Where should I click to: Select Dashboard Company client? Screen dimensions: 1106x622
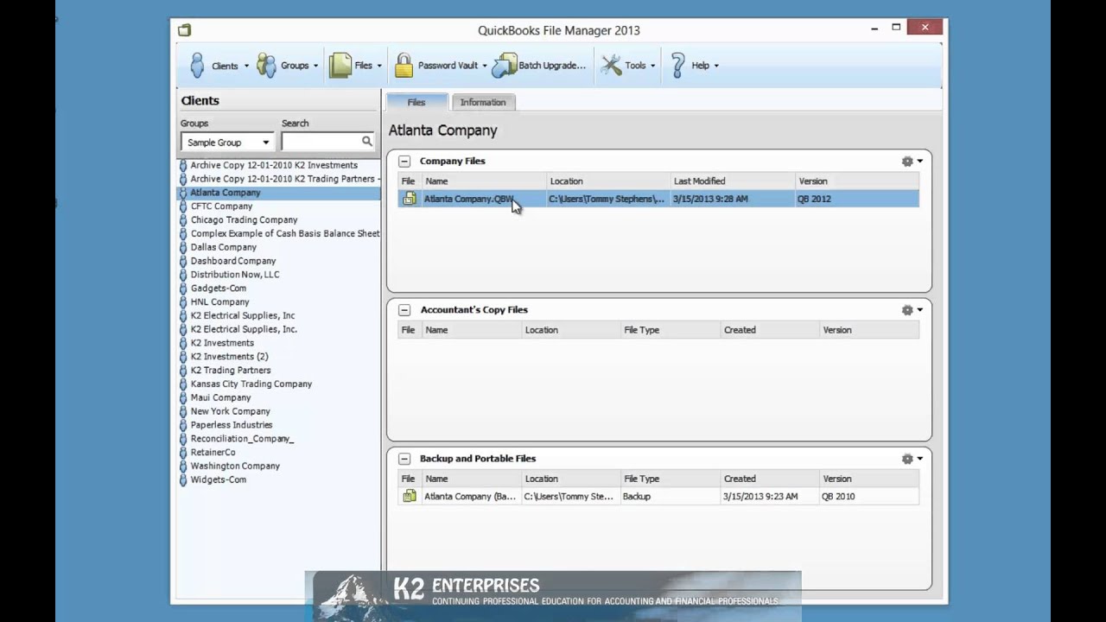click(x=233, y=261)
